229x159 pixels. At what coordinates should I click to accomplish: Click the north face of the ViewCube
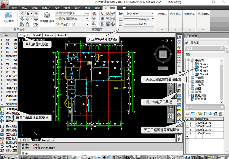(163, 47)
